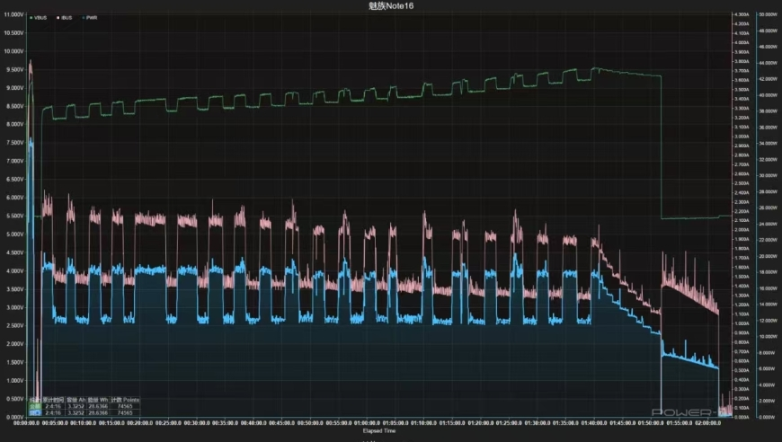Viewport: 782px width, 442px height.
Task: Toggle the VBUS legend entry
Action: [x=41, y=17]
